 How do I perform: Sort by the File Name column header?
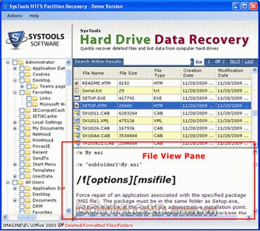tap(99, 73)
